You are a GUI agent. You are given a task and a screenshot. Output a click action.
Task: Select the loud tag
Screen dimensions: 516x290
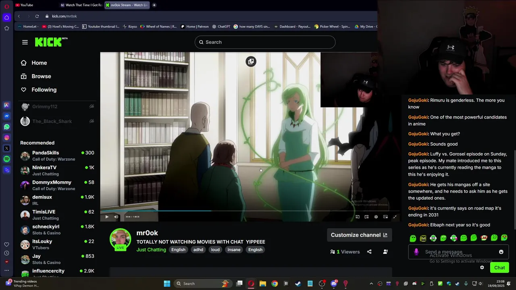tap(216, 250)
